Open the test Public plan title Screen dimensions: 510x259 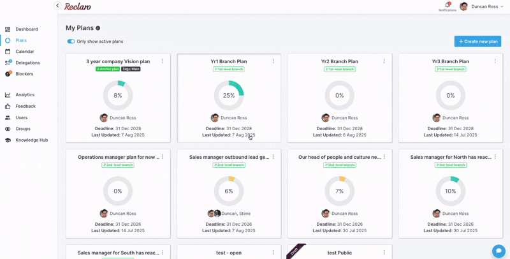[x=340, y=253]
